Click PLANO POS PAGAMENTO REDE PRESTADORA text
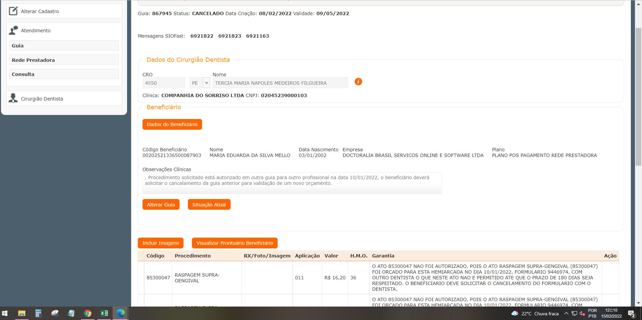The width and height of the screenshot is (642, 320). pyautogui.click(x=544, y=155)
